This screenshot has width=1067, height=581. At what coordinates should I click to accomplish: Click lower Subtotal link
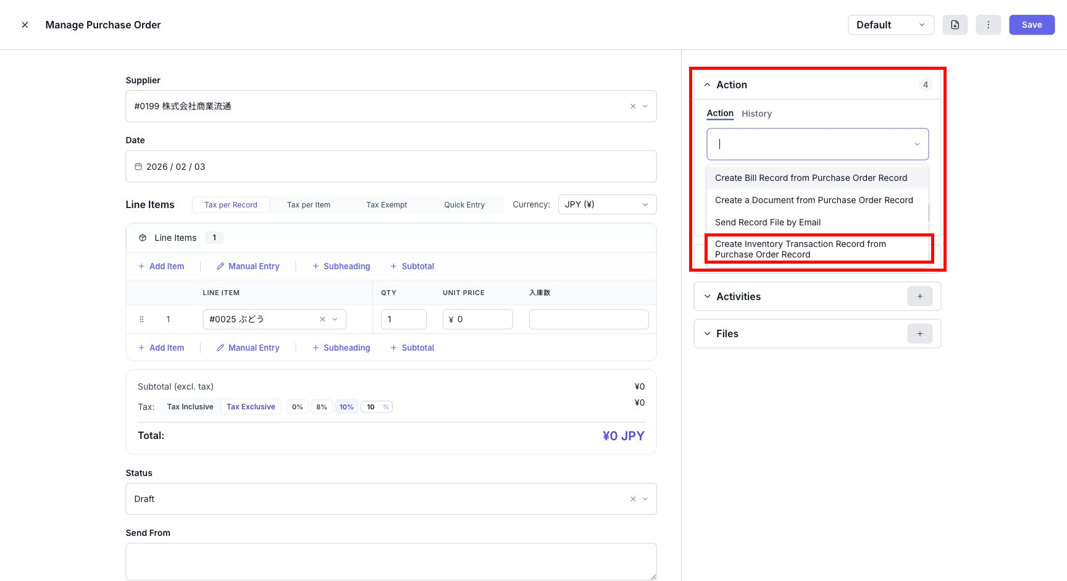coord(412,348)
